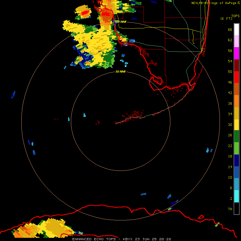Click the KBYX radar site identifier
Image resolution: width=241 pixels, height=241 pixels.
click(x=127, y=239)
